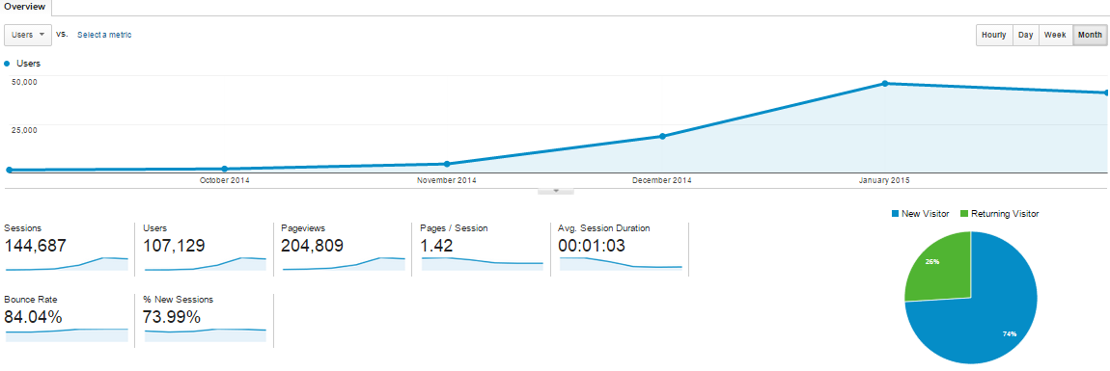This screenshot has height=371, width=1110.
Task: Click the November 2014 data point
Action: [x=446, y=164]
